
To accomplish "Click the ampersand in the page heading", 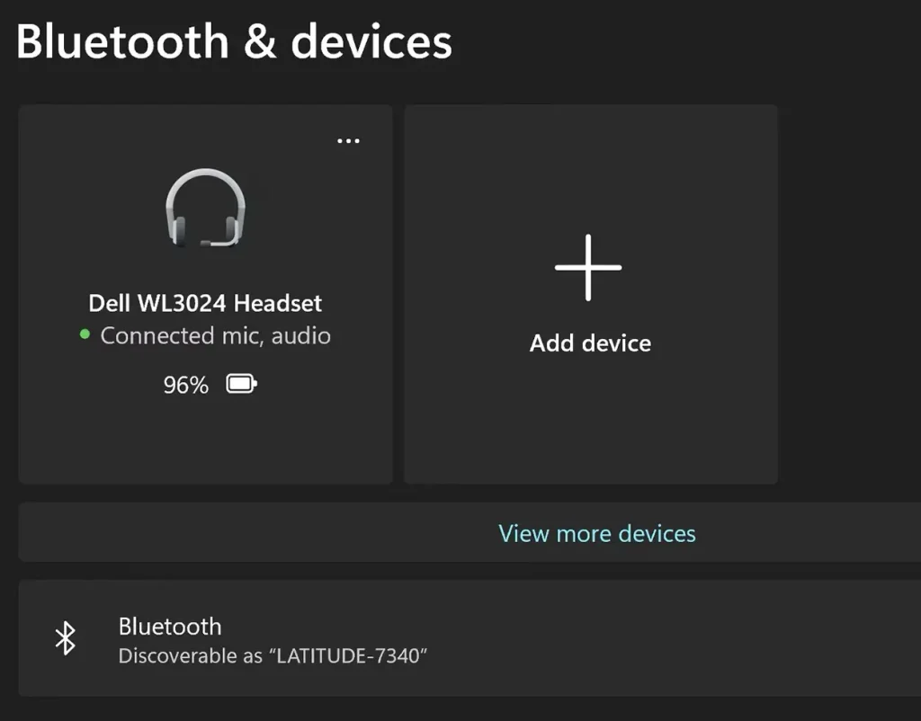I will 260,42.
